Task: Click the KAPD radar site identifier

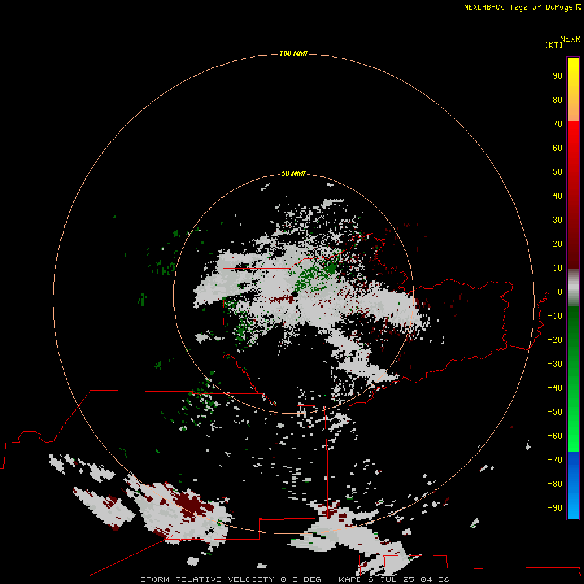Action: (350, 579)
